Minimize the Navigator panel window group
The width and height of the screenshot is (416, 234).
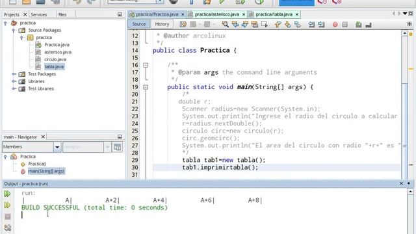(120, 136)
